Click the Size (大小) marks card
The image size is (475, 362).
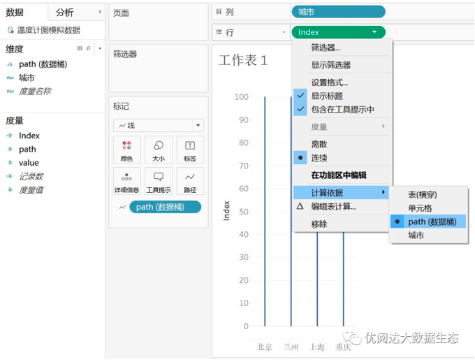[159, 150]
